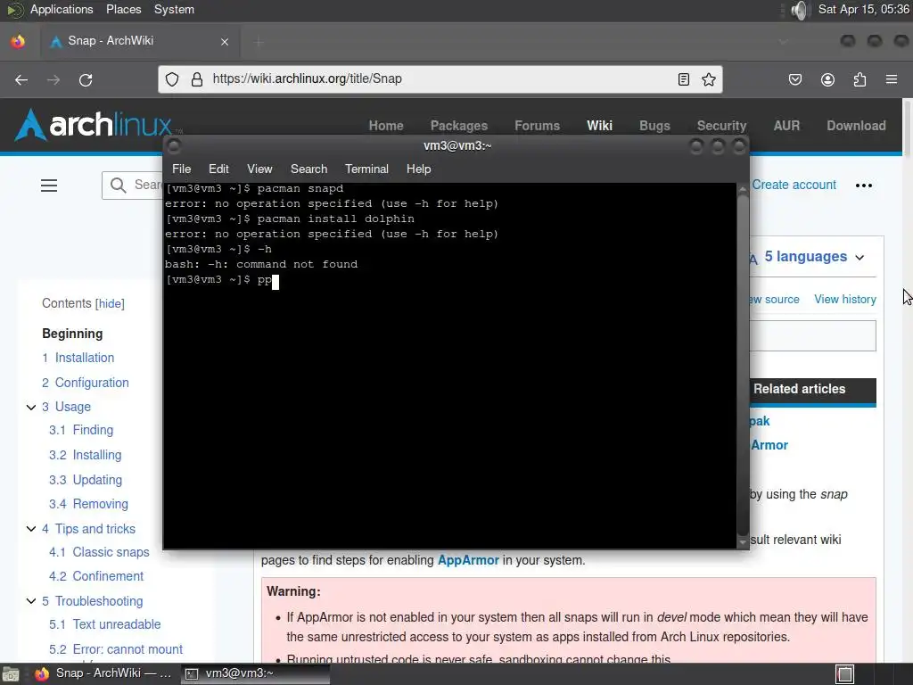Open the Terminal menu in terminal window
Viewport: 913px width, 685px height.
(x=366, y=169)
